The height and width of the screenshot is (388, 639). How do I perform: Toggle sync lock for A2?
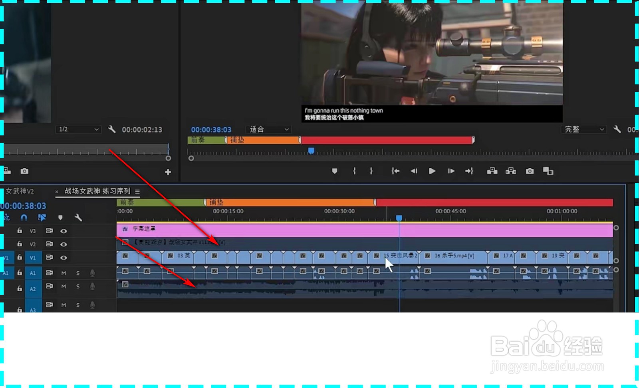(x=50, y=286)
